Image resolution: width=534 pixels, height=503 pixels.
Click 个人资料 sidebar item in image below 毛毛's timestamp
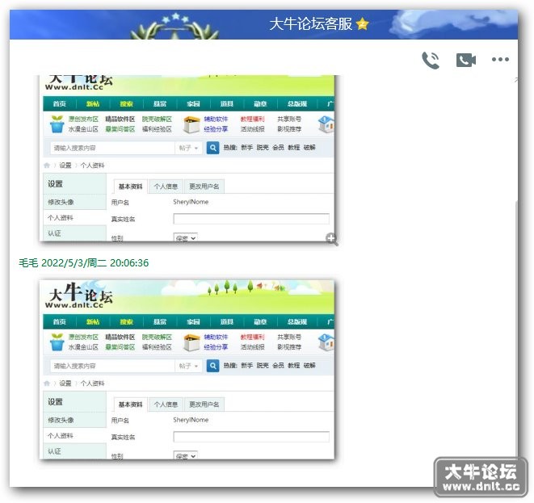(75, 436)
